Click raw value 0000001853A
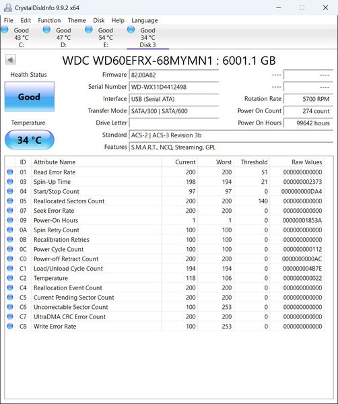Image resolution: width=338 pixels, height=404 pixels. coord(302,220)
